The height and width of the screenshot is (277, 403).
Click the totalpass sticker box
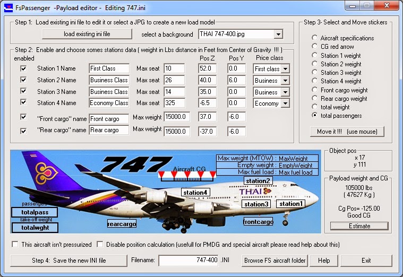[35, 212]
